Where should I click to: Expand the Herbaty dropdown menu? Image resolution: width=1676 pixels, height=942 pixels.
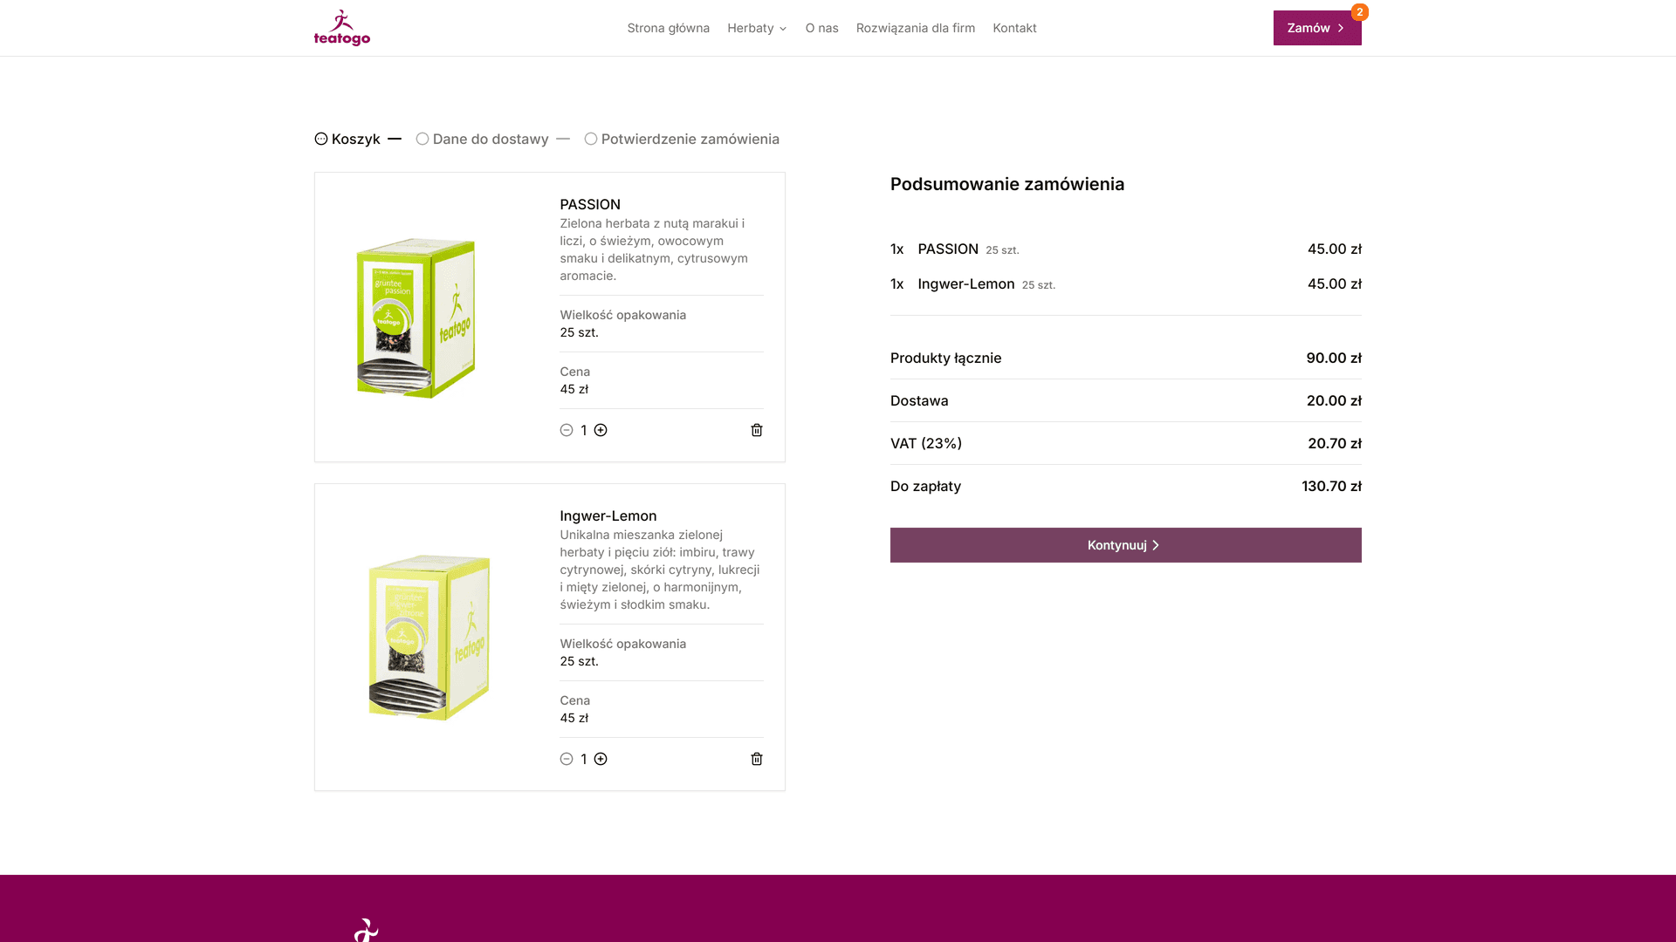(757, 28)
